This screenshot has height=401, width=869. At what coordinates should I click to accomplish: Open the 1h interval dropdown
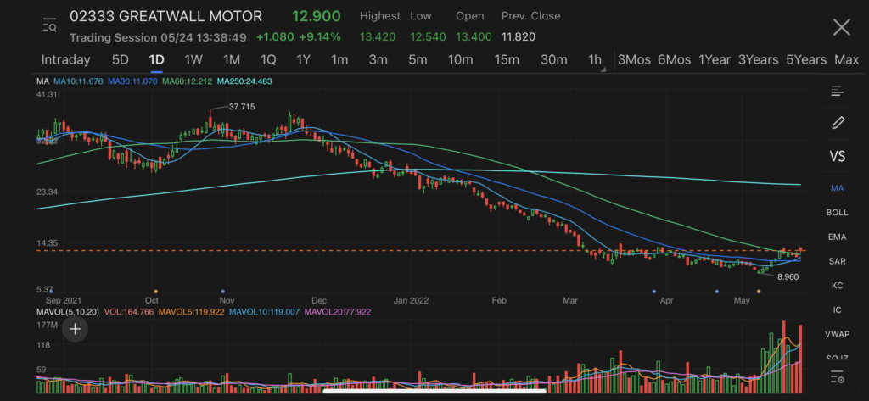[595, 60]
